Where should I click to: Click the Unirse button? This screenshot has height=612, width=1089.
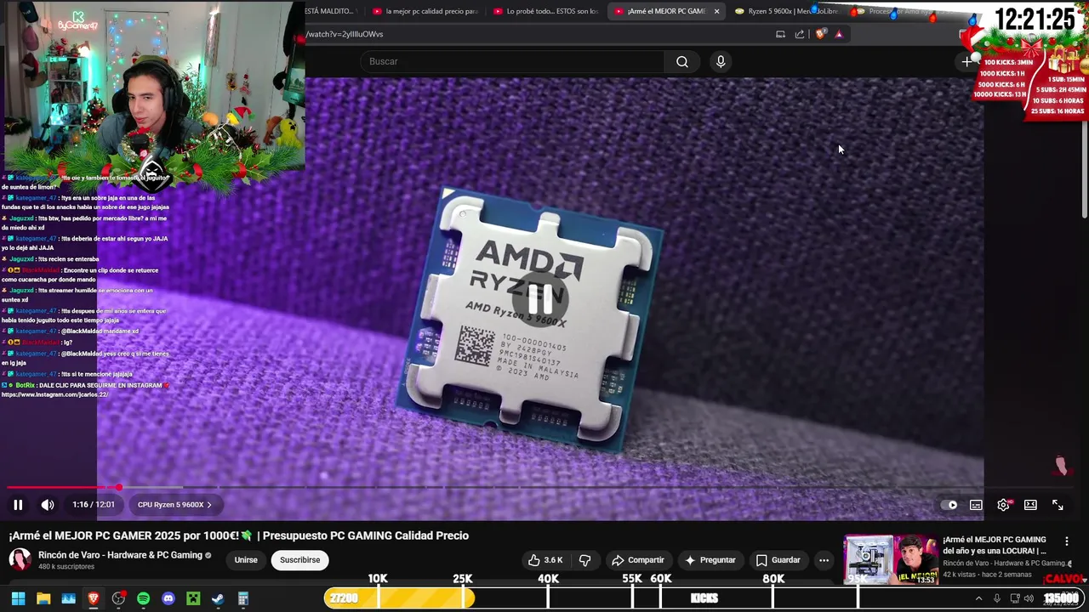click(x=246, y=560)
